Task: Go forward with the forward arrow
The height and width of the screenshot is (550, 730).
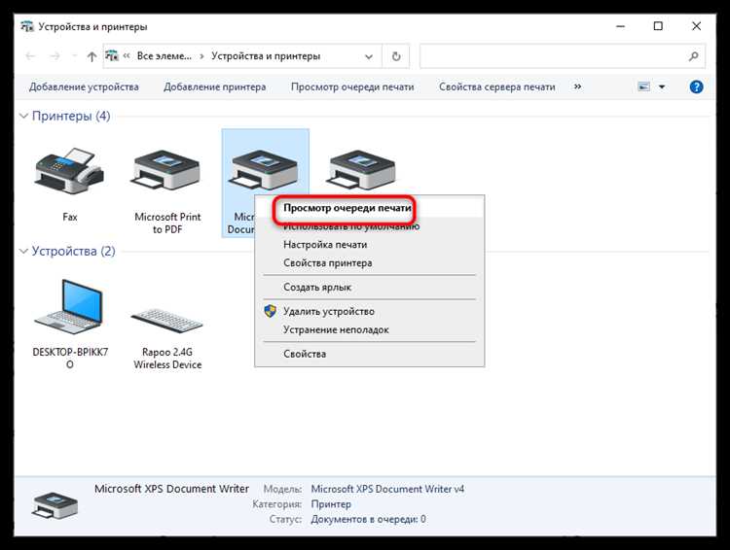Action: [x=55, y=56]
